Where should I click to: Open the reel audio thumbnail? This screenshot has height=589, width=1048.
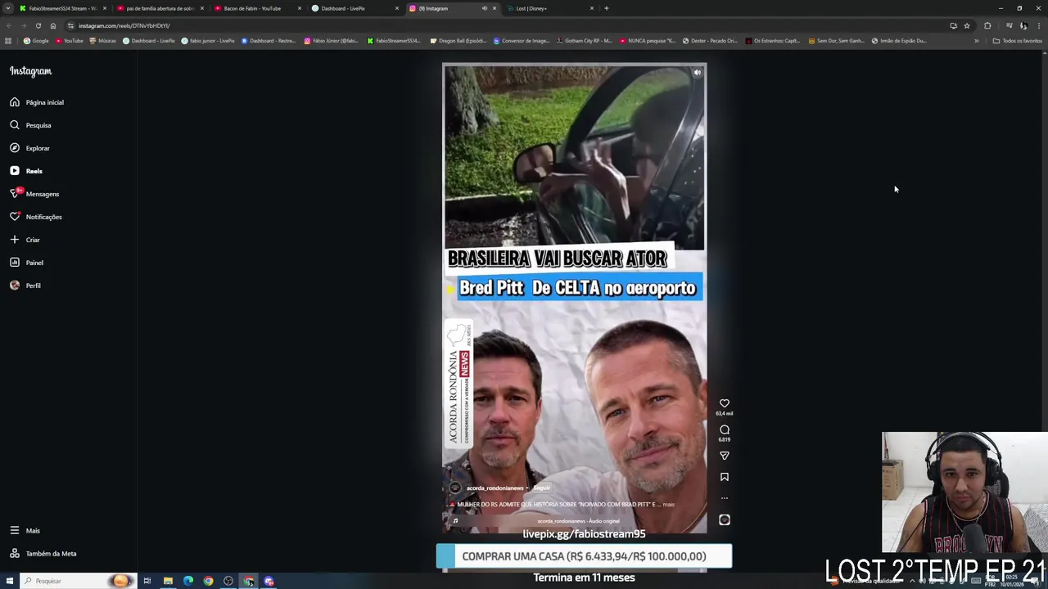pyautogui.click(x=725, y=519)
